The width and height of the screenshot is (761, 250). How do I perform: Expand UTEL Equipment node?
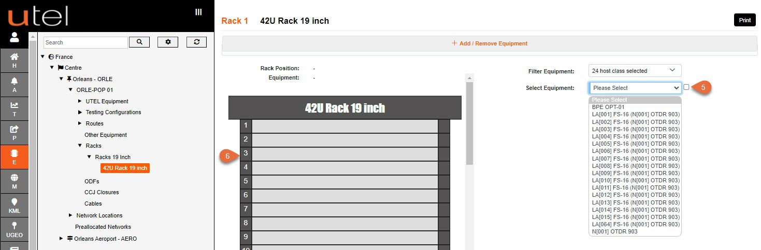point(80,101)
